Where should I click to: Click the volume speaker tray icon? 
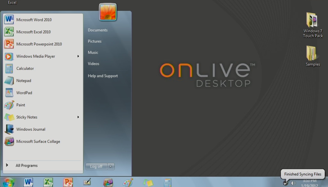click(293, 183)
